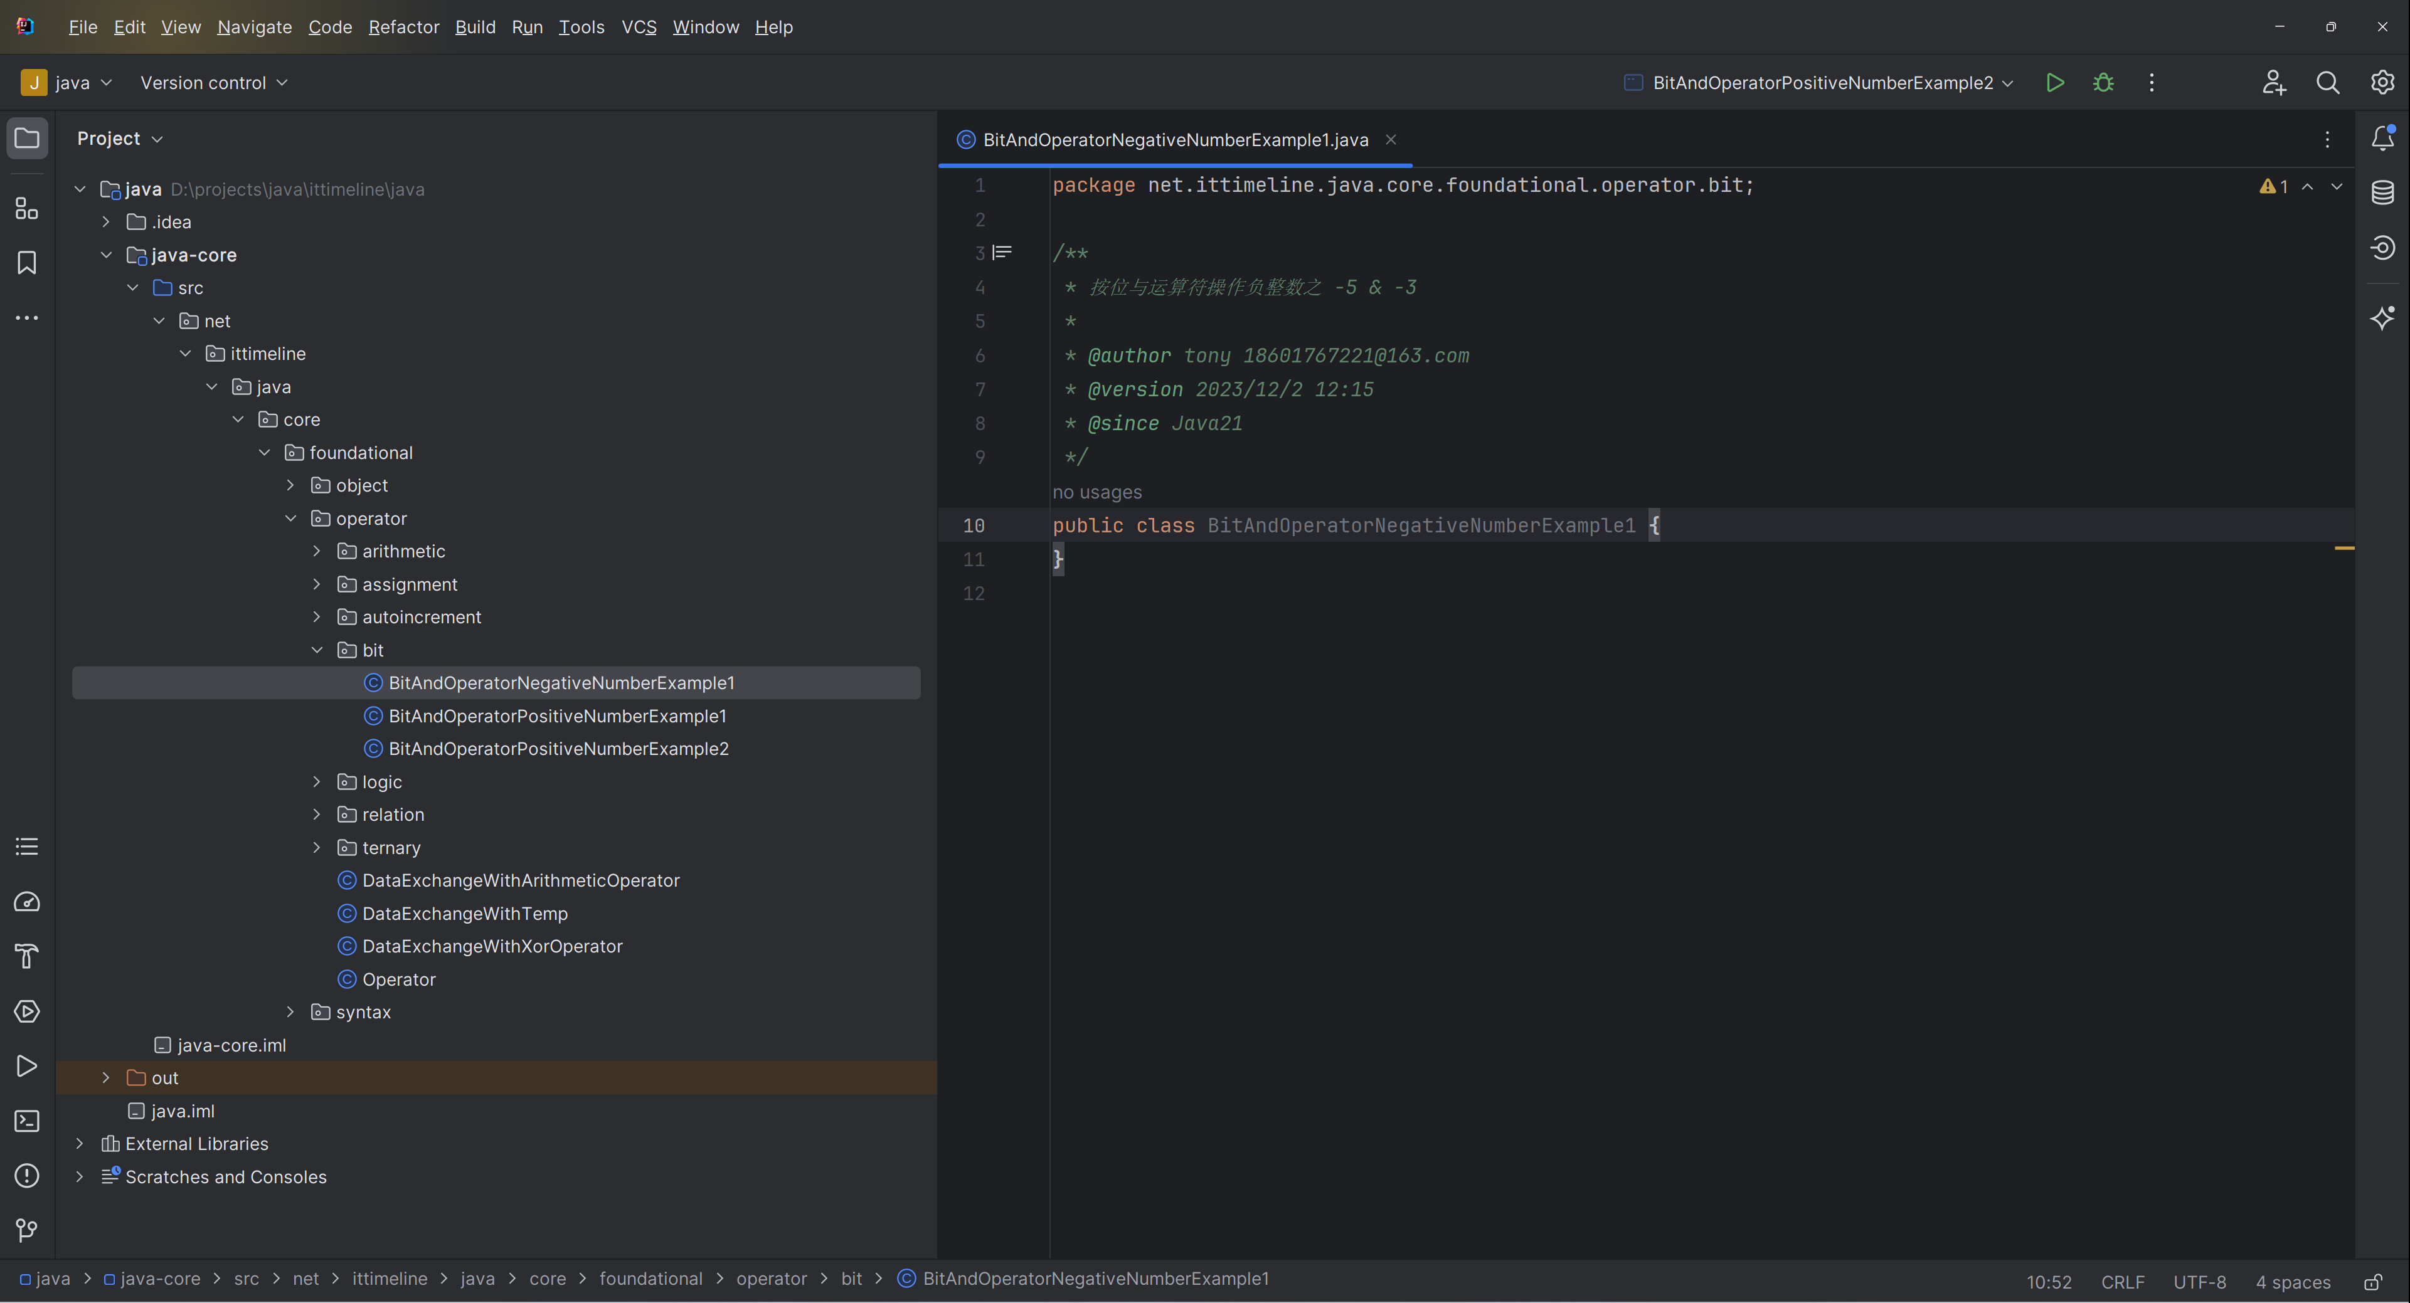Toggle read-only lock icon in status bar
Viewport: 2410px width, 1303px height.
[x=2372, y=1282]
